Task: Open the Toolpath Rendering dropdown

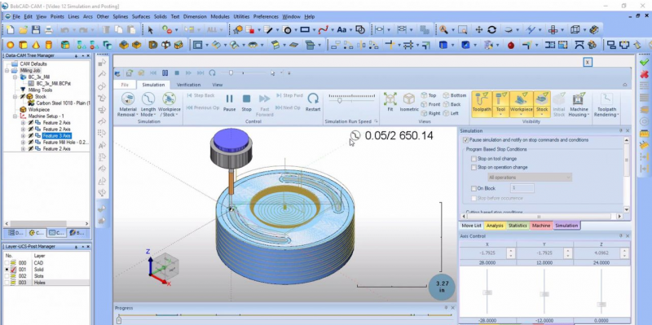Action: click(606, 105)
